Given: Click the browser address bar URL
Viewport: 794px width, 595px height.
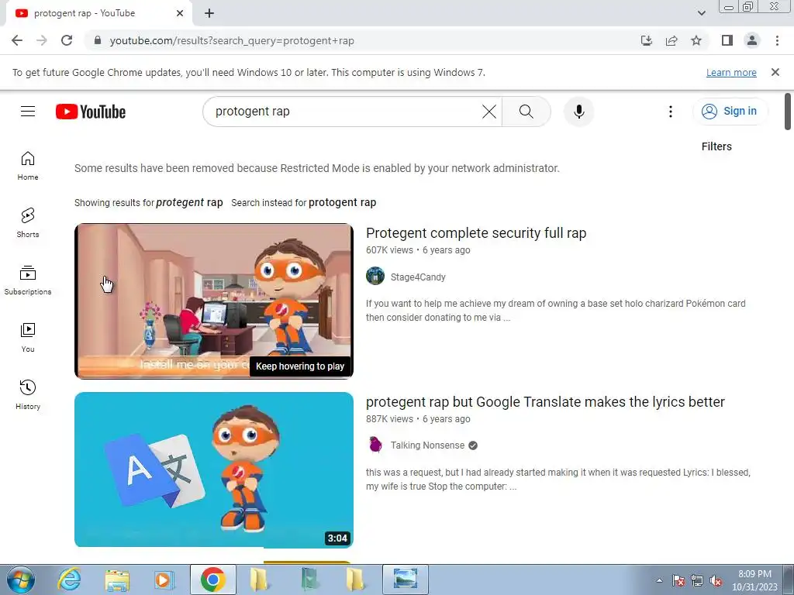Looking at the screenshot, I should point(232,40).
